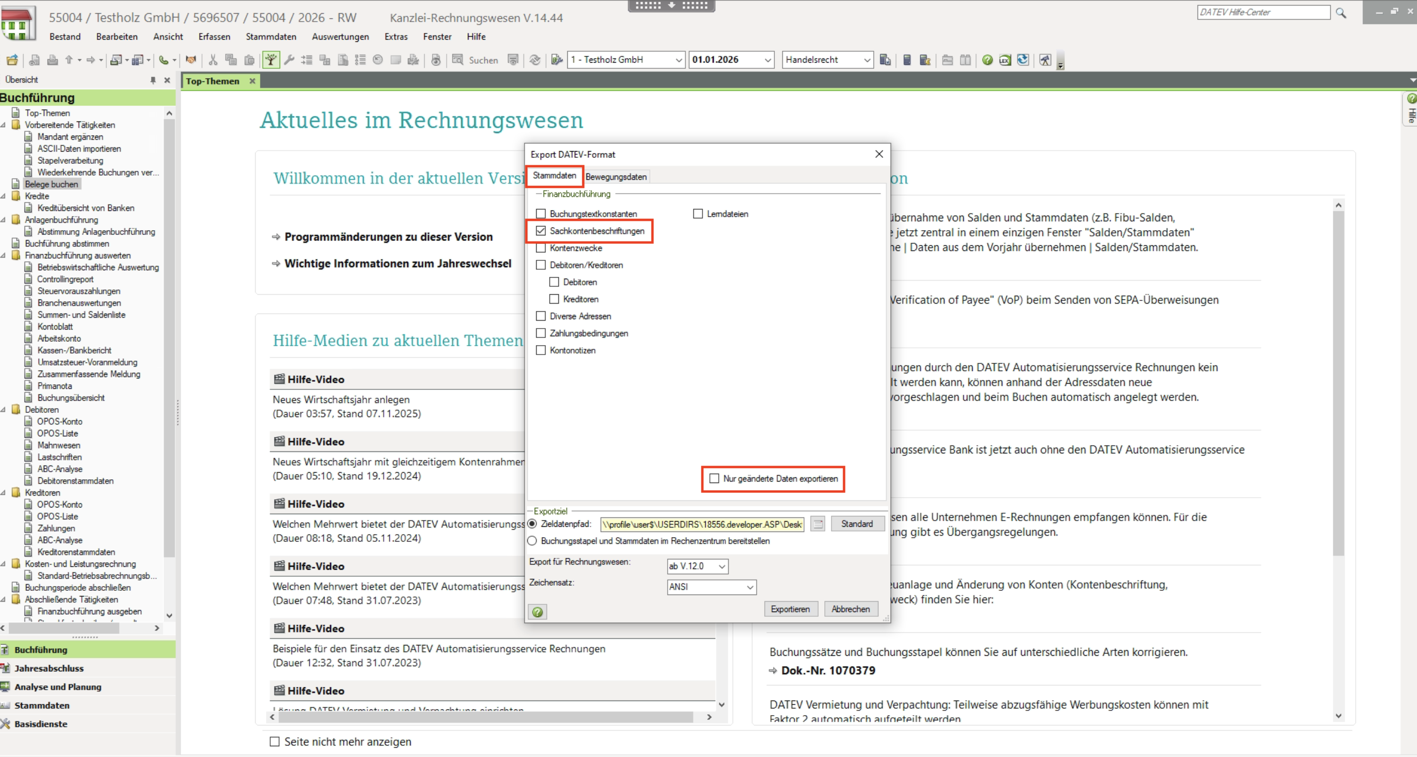The height and width of the screenshot is (757, 1417).
Task: Enable the Diverse Adressen checkbox
Action: (541, 316)
